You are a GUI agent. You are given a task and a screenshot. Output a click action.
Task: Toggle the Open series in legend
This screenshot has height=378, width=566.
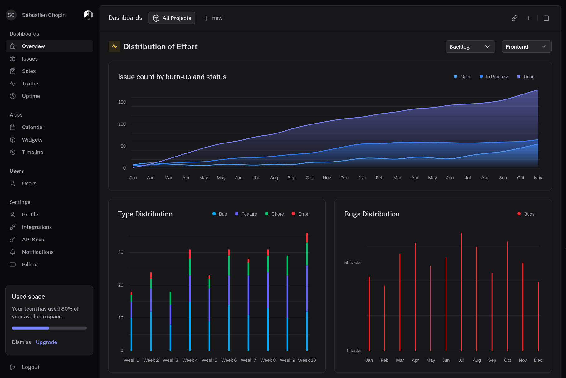(x=462, y=77)
